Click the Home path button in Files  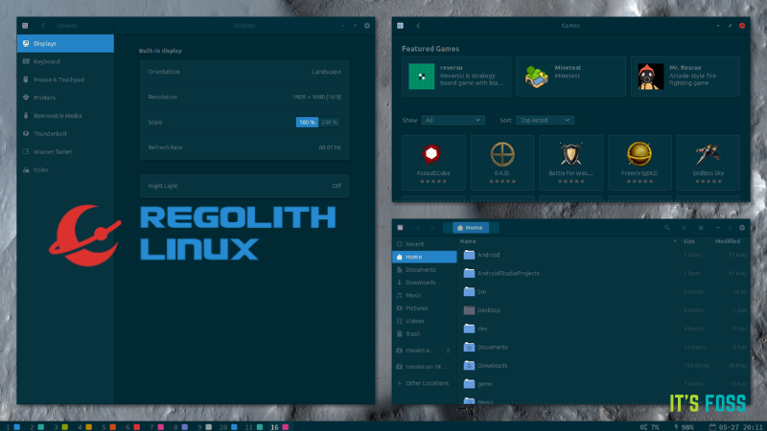pyautogui.click(x=470, y=228)
